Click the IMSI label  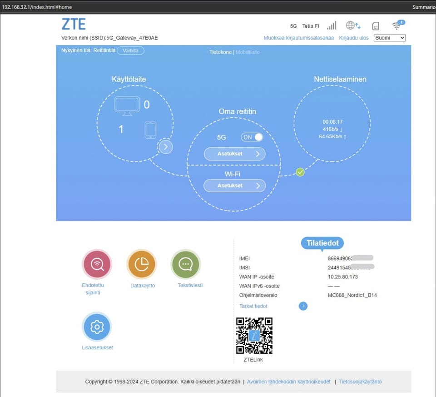pos(244,267)
